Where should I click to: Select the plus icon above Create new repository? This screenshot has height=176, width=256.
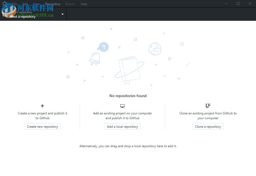(x=42, y=106)
